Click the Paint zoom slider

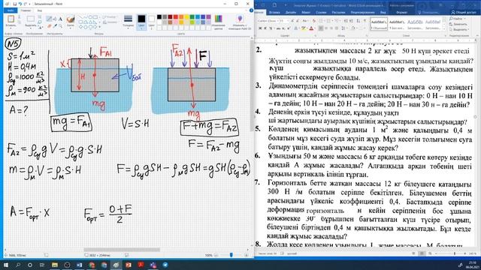(x=231, y=255)
